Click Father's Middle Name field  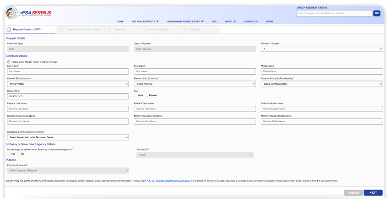pos(322,109)
